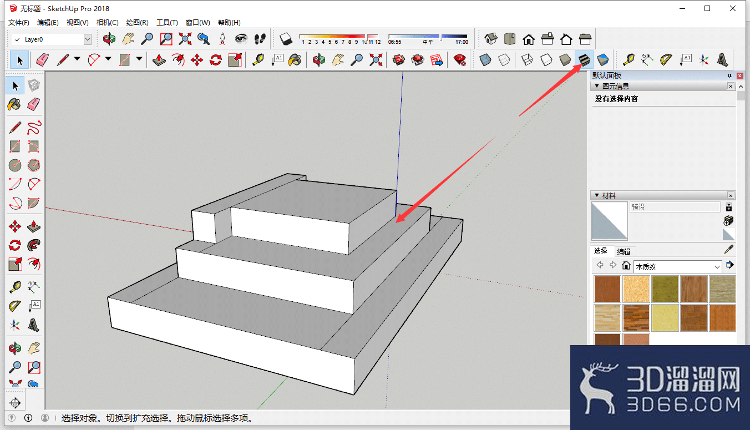This screenshot has height=430, width=750.
Task: Click materials browser forward arrow
Action: point(613,265)
